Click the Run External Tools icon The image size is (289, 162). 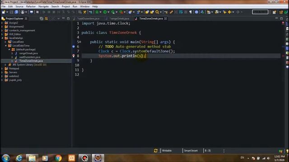121,12
